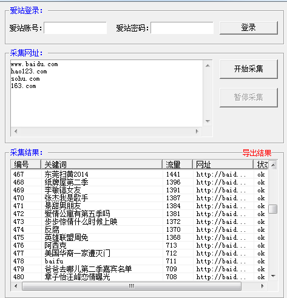Select row 张杰我是歌手

[x=140, y=198]
